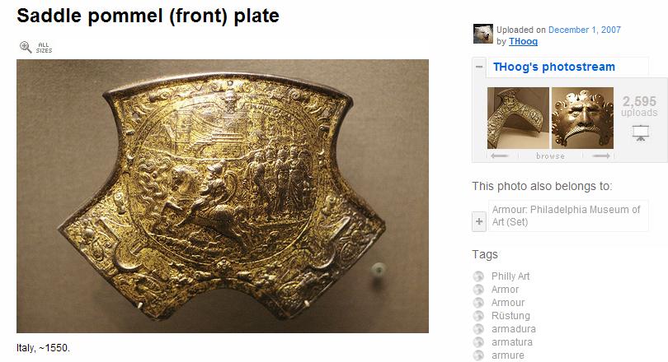Click globe icon beside armure tag
668x362 pixels.
click(x=478, y=355)
